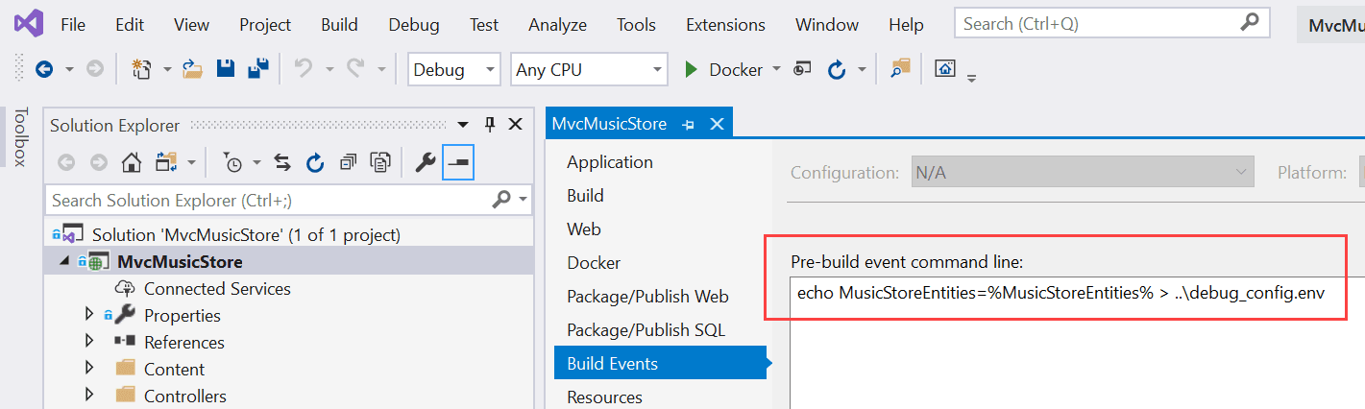Click the Search (Ctrl+Q) box

tap(1111, 23)
